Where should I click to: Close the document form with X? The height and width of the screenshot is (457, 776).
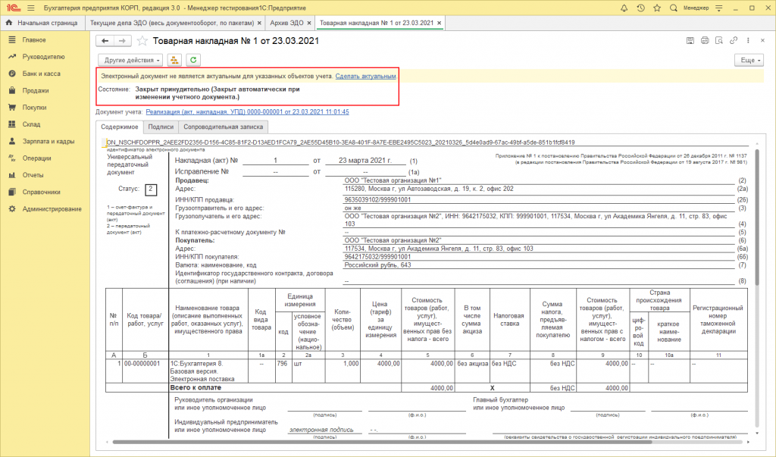coord(762,41)
